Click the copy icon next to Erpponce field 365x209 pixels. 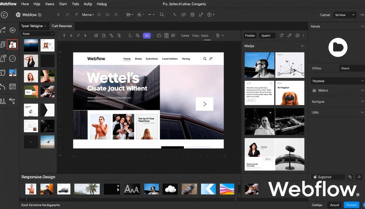pyautogui.click(x=350, y=177)
